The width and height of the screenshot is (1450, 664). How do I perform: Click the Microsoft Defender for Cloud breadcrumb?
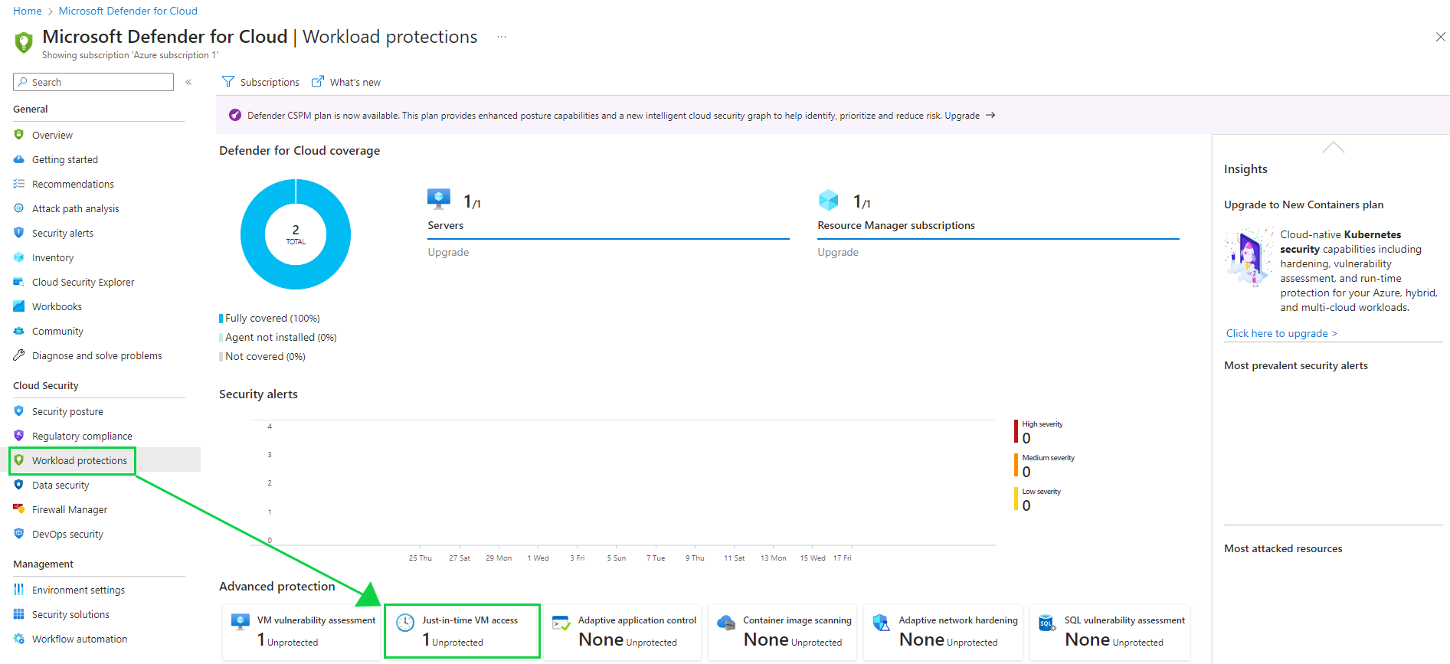pyautogui.click(x=128, y=11)
